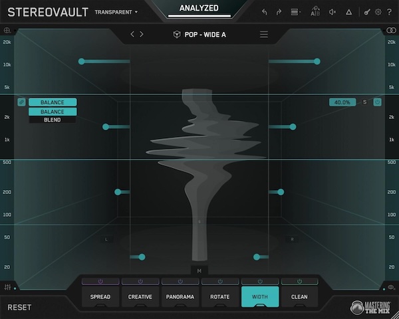The image size is (399, 319).
Task: Select the WIDTH tab
Action: (x=260, y=296)
